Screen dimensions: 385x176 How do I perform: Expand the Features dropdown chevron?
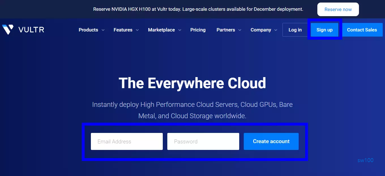137,30
